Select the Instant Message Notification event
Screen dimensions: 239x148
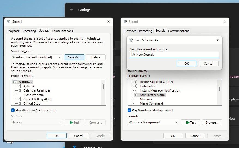[160, 90]
